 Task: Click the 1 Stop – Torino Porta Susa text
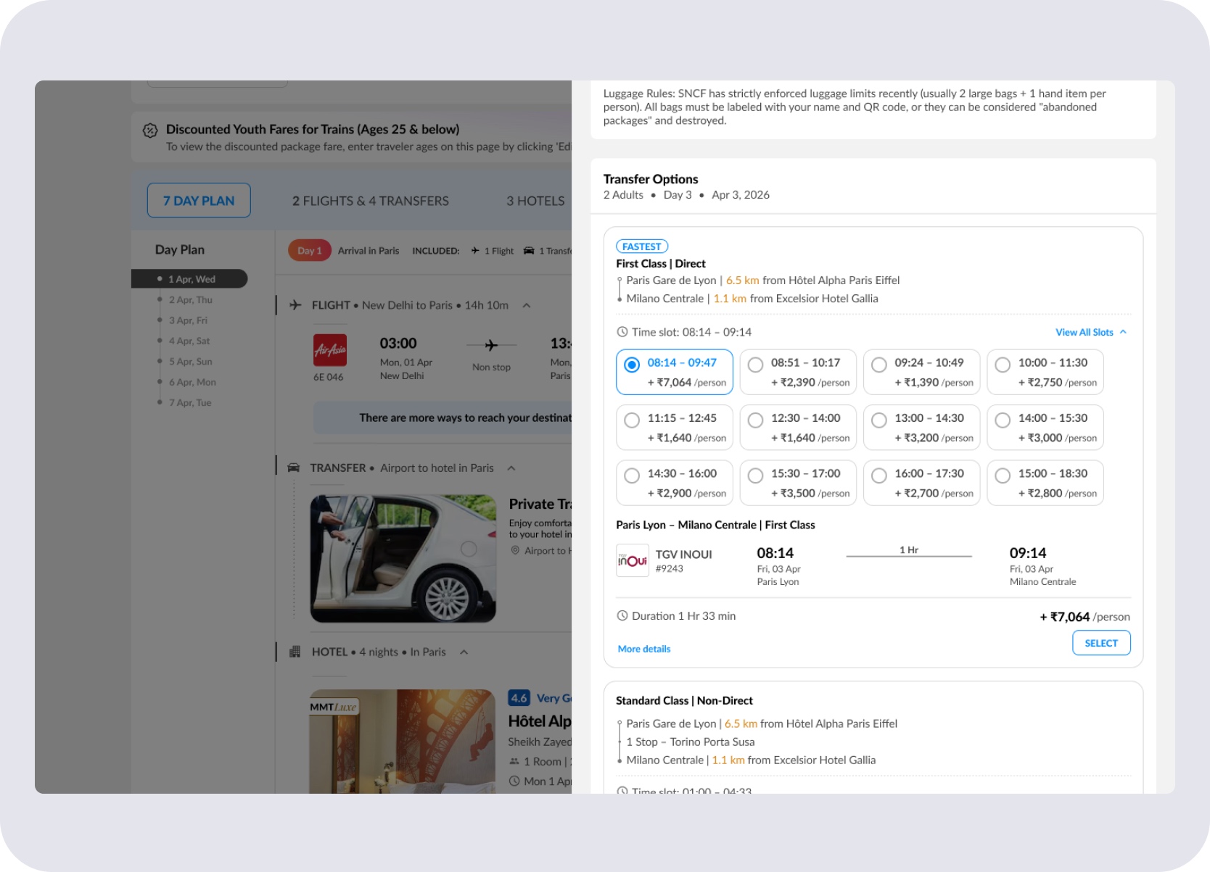[691, 742]
